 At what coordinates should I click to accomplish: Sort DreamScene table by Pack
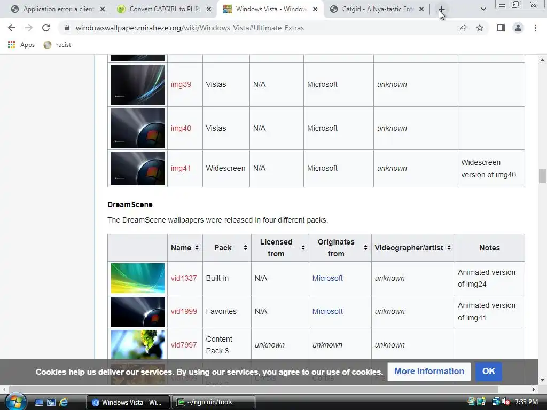[226, 248]
